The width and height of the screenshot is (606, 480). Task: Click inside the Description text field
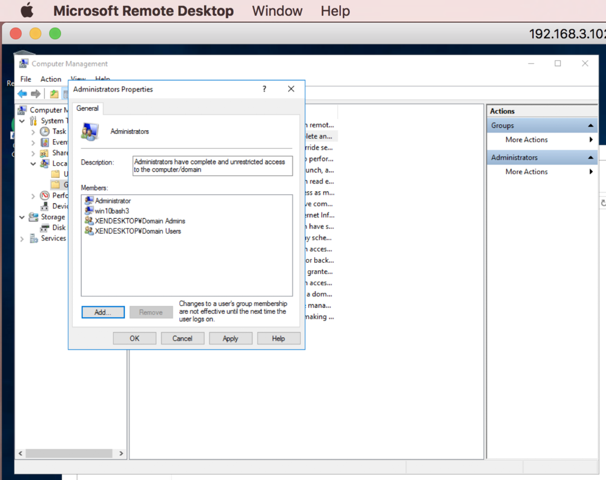[212, 166]
